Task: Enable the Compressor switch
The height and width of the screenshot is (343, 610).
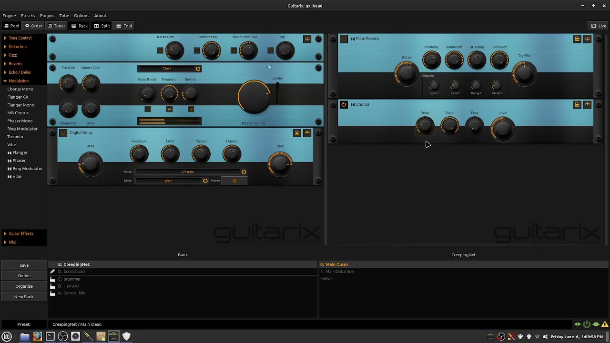Action: click(197, 50)
